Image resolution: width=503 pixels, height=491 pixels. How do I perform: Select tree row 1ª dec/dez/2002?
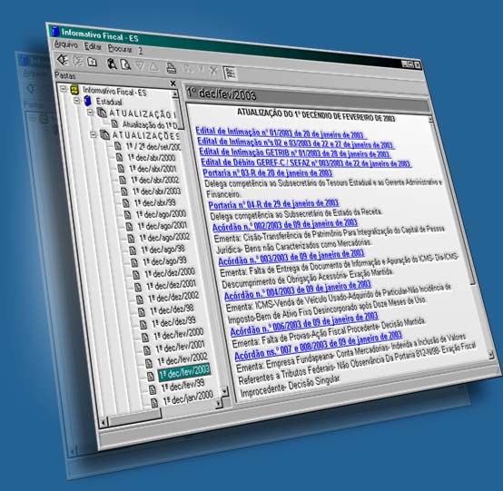click(173, 298)
